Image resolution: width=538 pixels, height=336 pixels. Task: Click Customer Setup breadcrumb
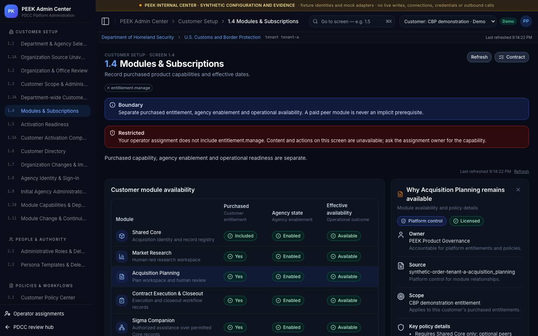[x=198, y=21]
